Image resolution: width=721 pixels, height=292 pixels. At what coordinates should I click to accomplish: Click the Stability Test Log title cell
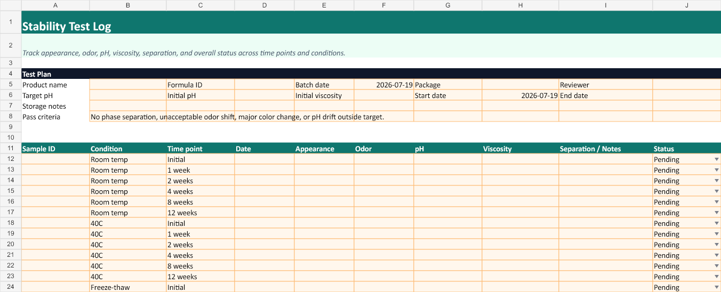pyautogui.click(x=371, y=22)
